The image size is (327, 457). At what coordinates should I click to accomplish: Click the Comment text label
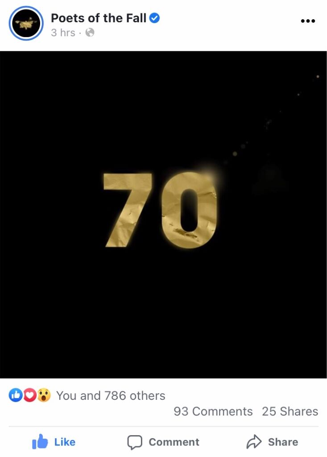pyautogui.click(x=174, y=442)
